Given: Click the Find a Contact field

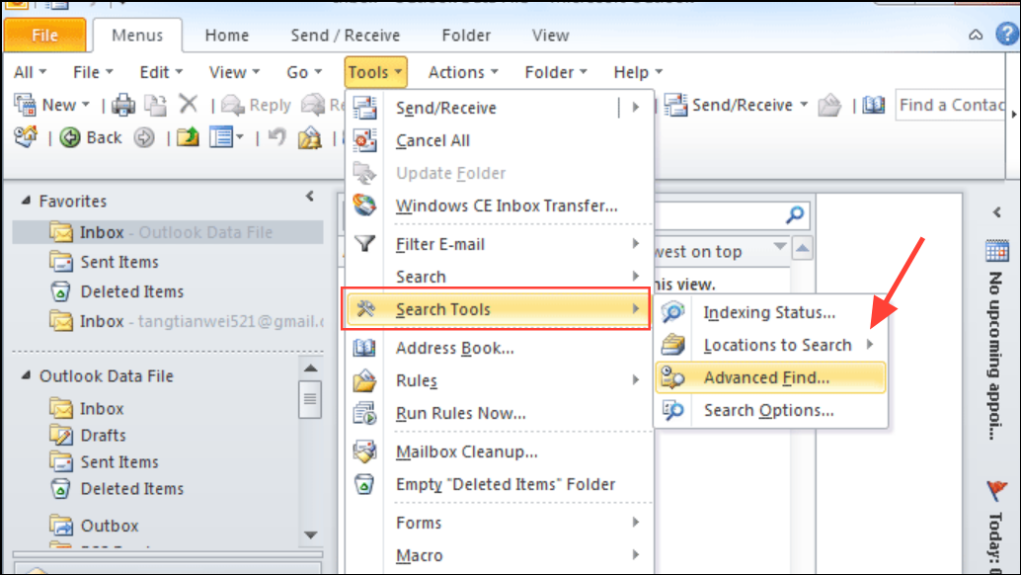Looking at the screenshot, I should tap(950, 105).
